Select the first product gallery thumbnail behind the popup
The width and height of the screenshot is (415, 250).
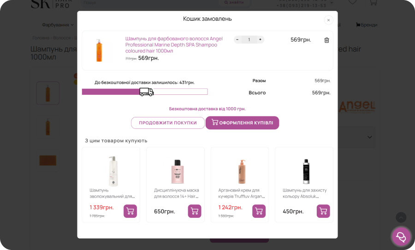click(48, 93)
